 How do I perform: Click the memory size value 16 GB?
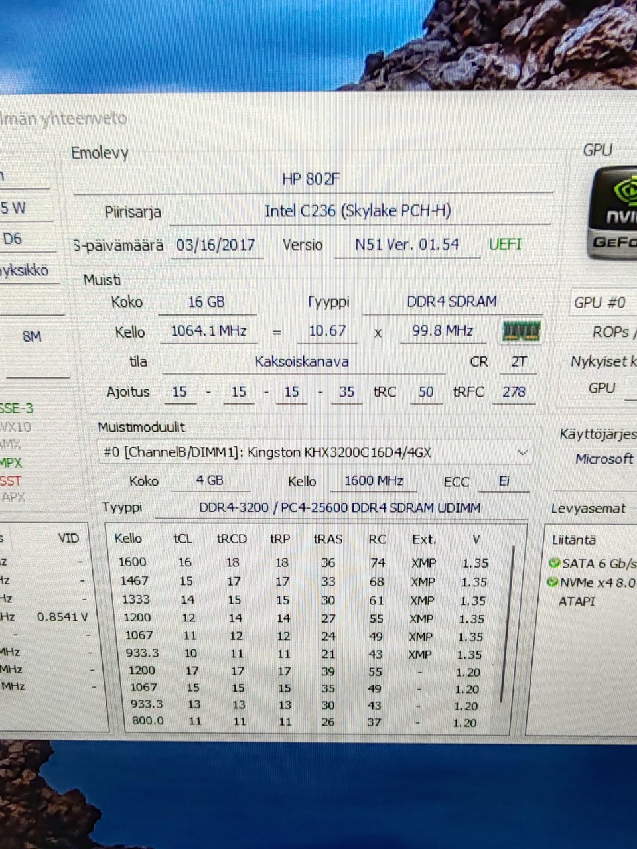click(x=206, y=302)
